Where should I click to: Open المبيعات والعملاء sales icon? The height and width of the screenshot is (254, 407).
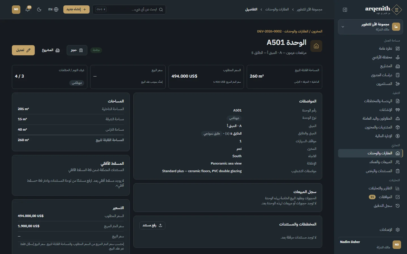[398, 162]
